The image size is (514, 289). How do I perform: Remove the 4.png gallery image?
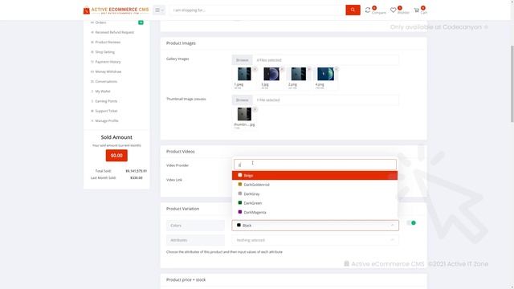[337, 69]
